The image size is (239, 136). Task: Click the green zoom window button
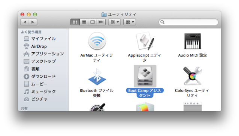click(35, 15)
